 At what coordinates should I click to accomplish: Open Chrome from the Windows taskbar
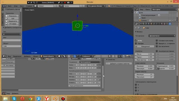30,98
